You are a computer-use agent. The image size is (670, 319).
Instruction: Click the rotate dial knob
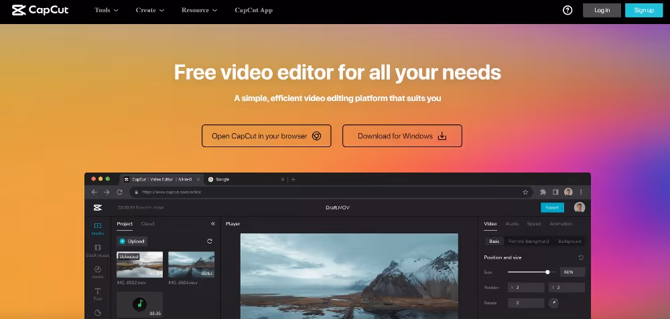click(553, 303)
